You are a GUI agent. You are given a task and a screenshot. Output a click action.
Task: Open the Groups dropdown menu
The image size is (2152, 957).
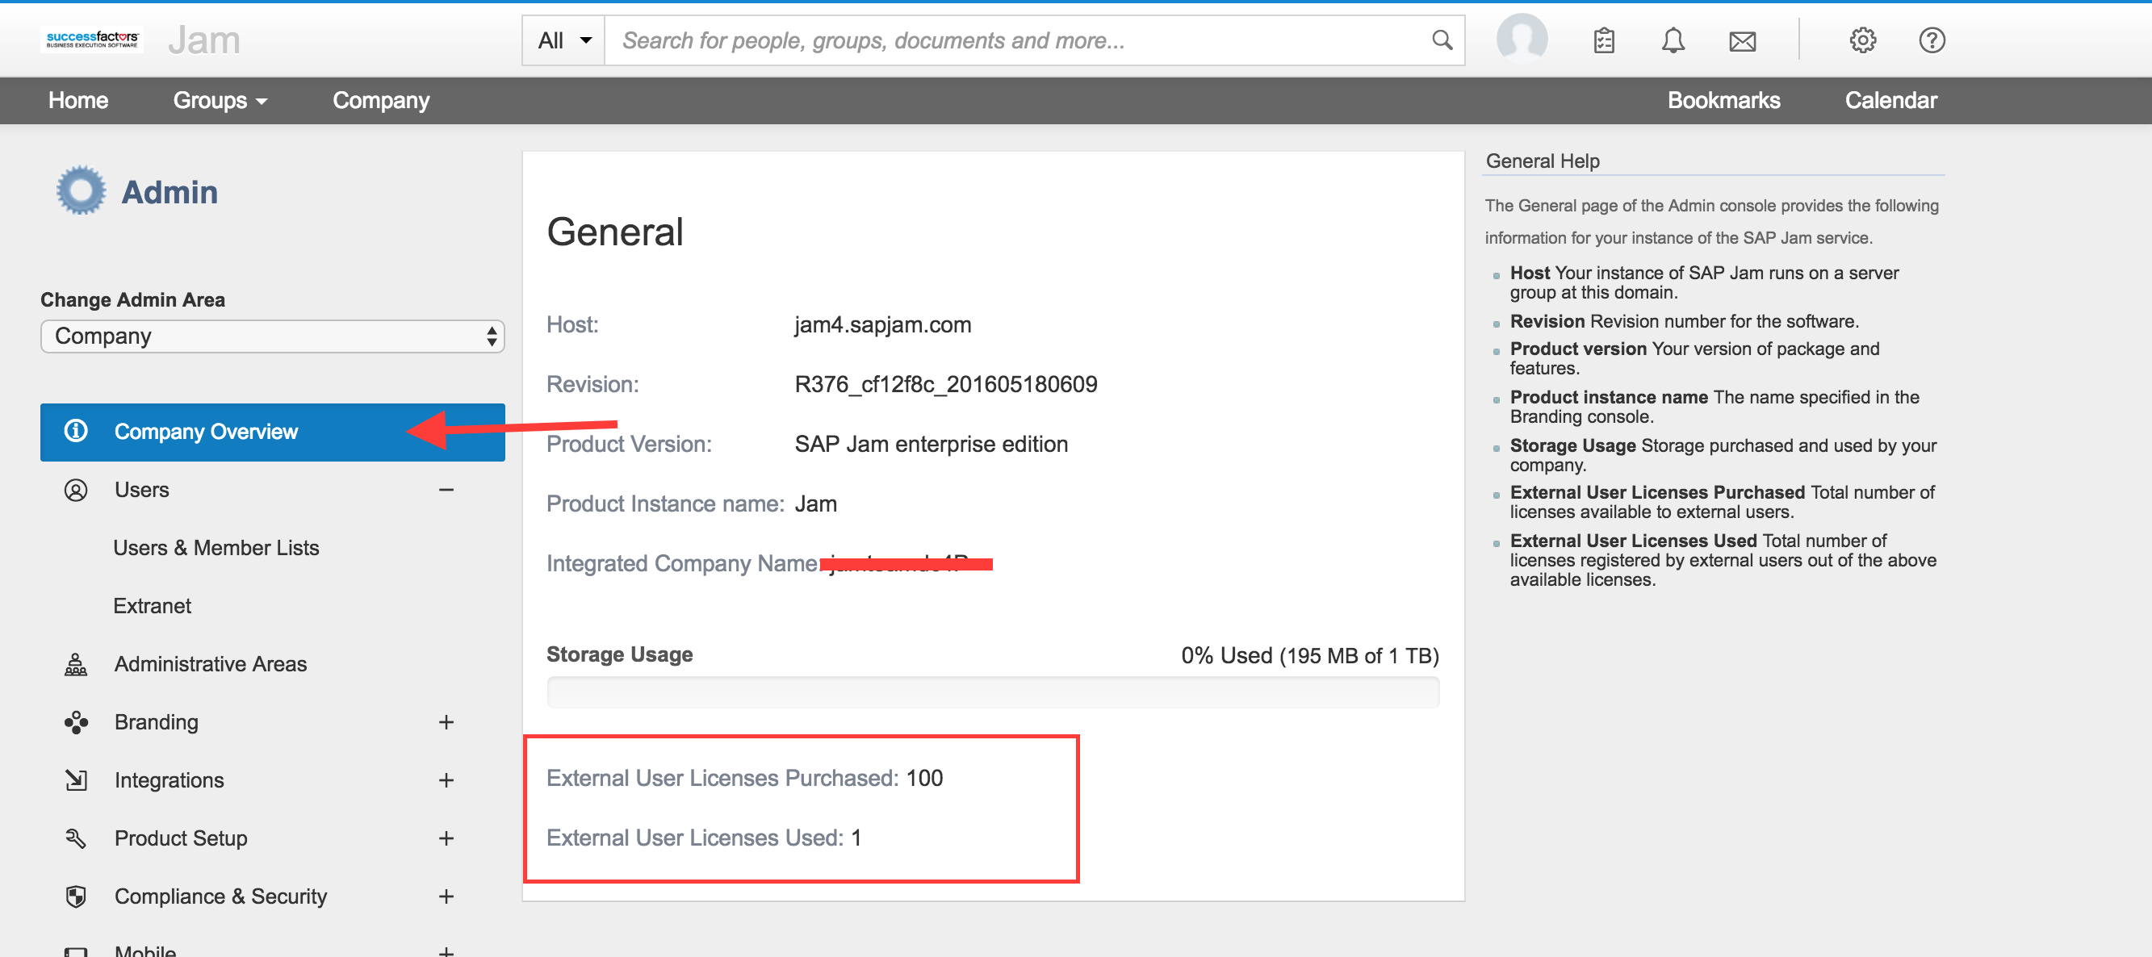(x=220, y=100)
